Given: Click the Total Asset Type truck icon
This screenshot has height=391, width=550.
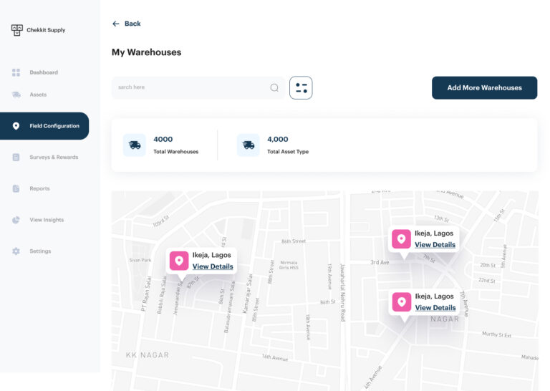Looking at the screenshot, I should pos(249,145).
